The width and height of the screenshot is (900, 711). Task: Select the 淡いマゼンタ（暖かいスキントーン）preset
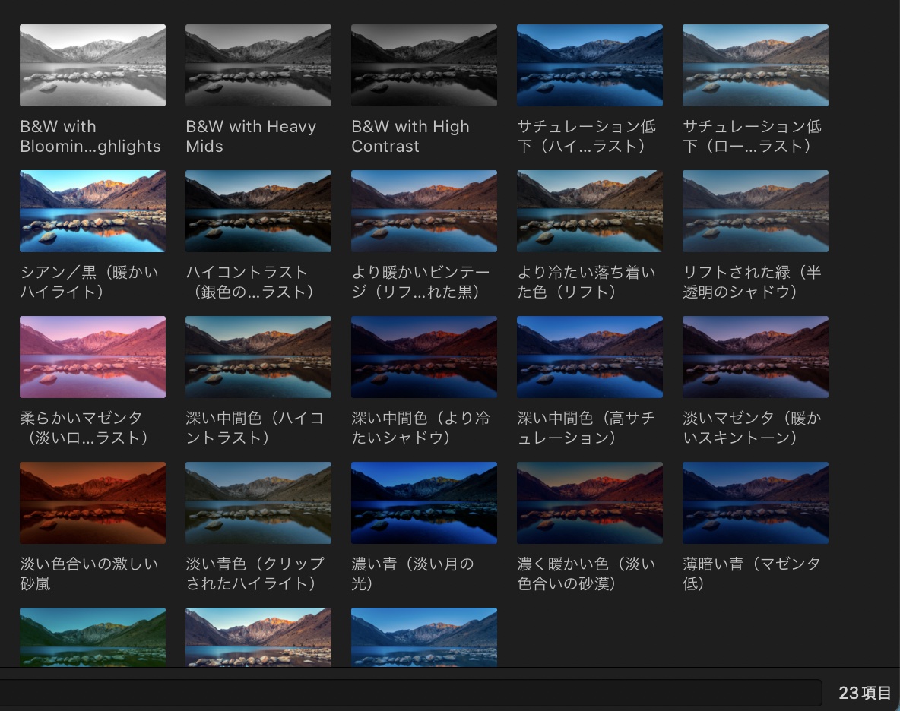(756, 357)
